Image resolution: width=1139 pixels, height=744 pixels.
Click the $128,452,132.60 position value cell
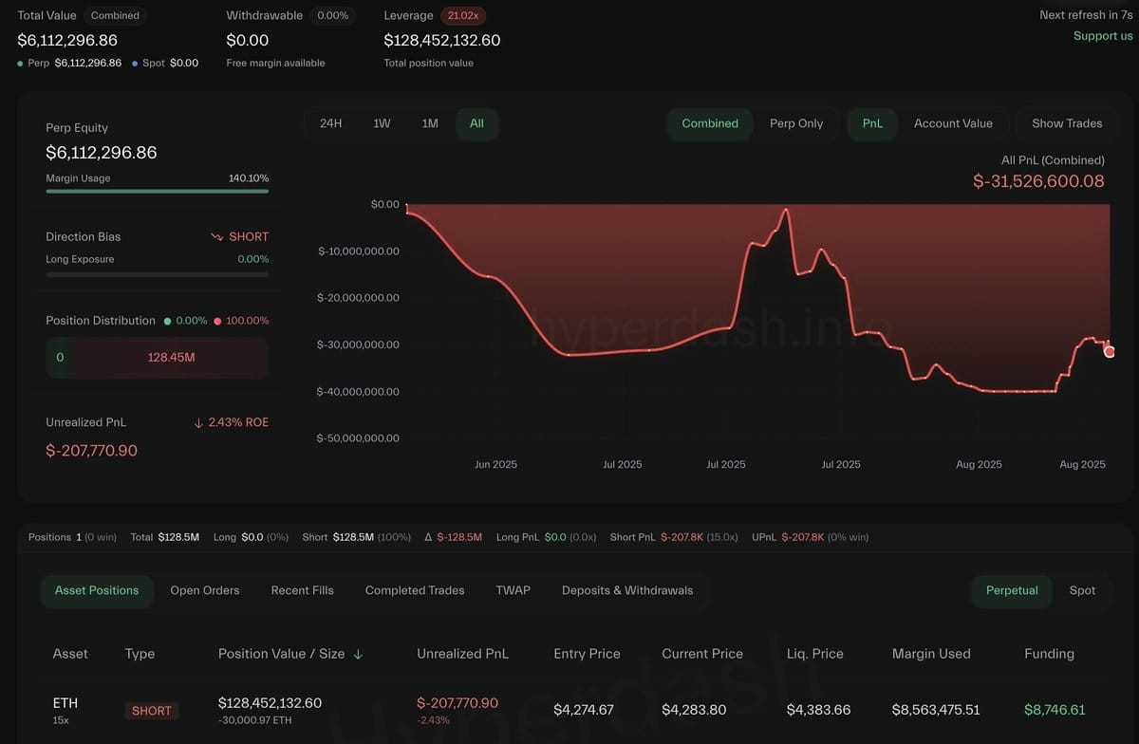270,703
